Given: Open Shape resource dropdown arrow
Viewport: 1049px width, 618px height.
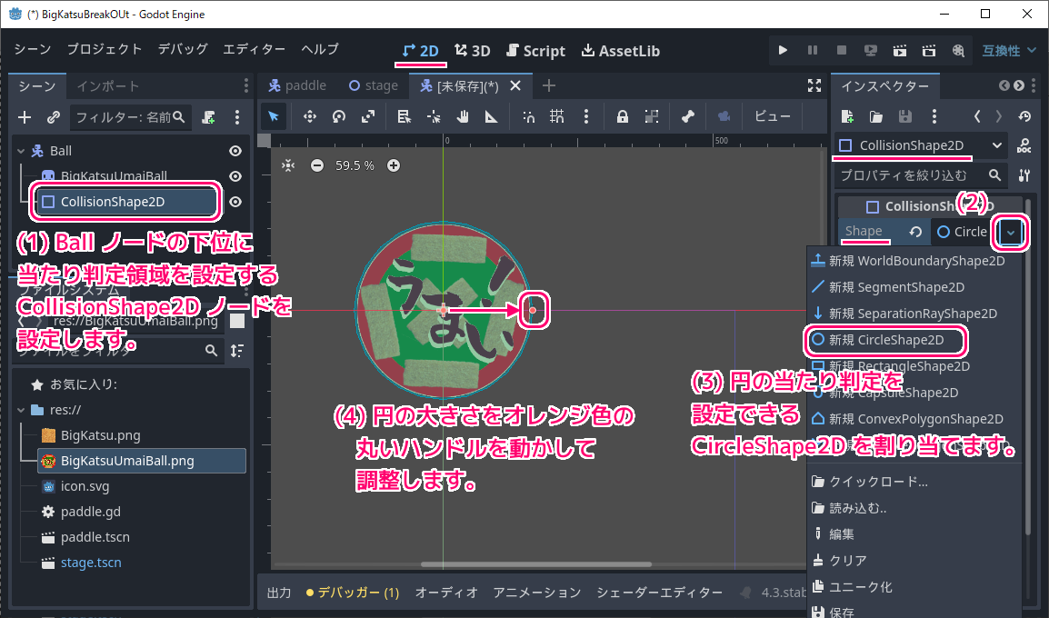Looking at the screenshot, I should (x=1010, y=232).
